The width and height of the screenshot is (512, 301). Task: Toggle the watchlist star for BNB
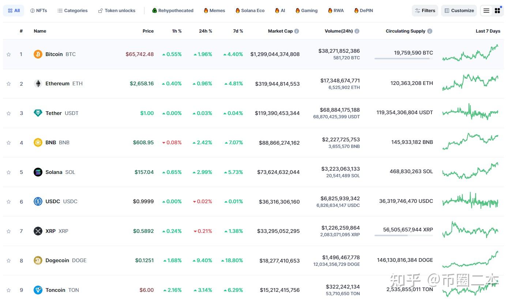(x=9, y=143)
